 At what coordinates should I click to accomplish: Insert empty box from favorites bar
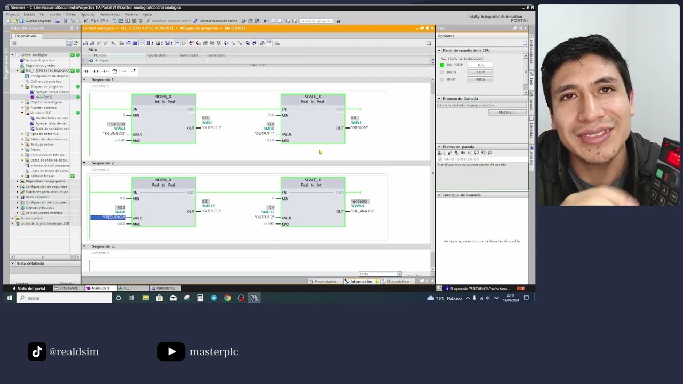(x=114, y=71)
